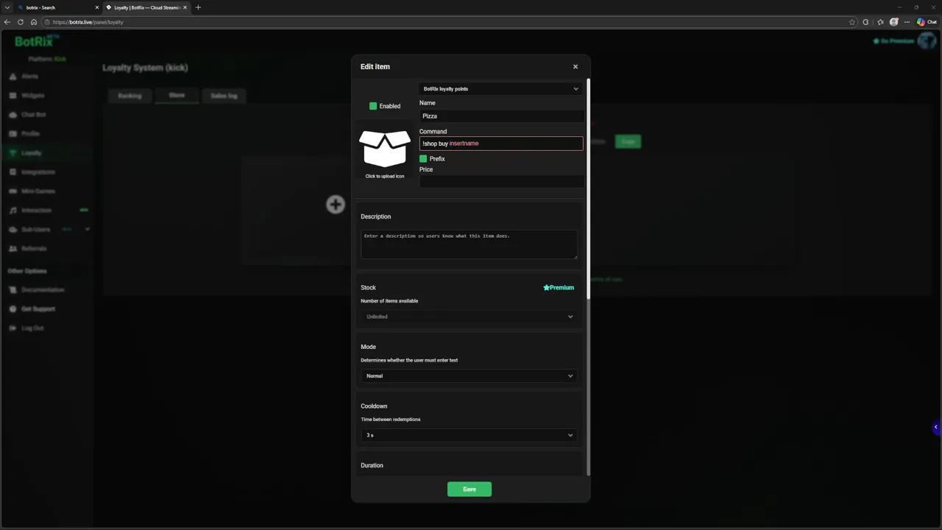The width and height of the screenshot is (942, 530).
Task: Open the side panel arrow at right edge
Action: [x=936, y=427]
